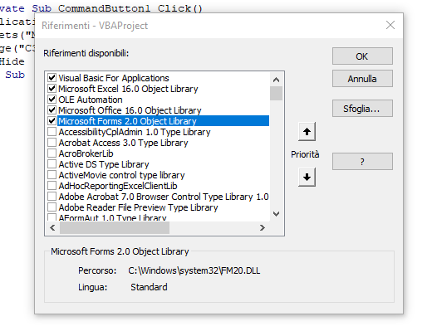Confirm with the OK button
432x331 pixels.
[362, 56]
